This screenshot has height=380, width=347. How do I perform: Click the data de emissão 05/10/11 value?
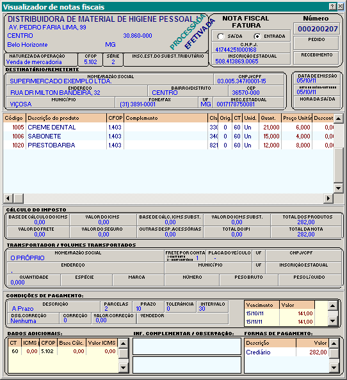[x=306, y=81]
